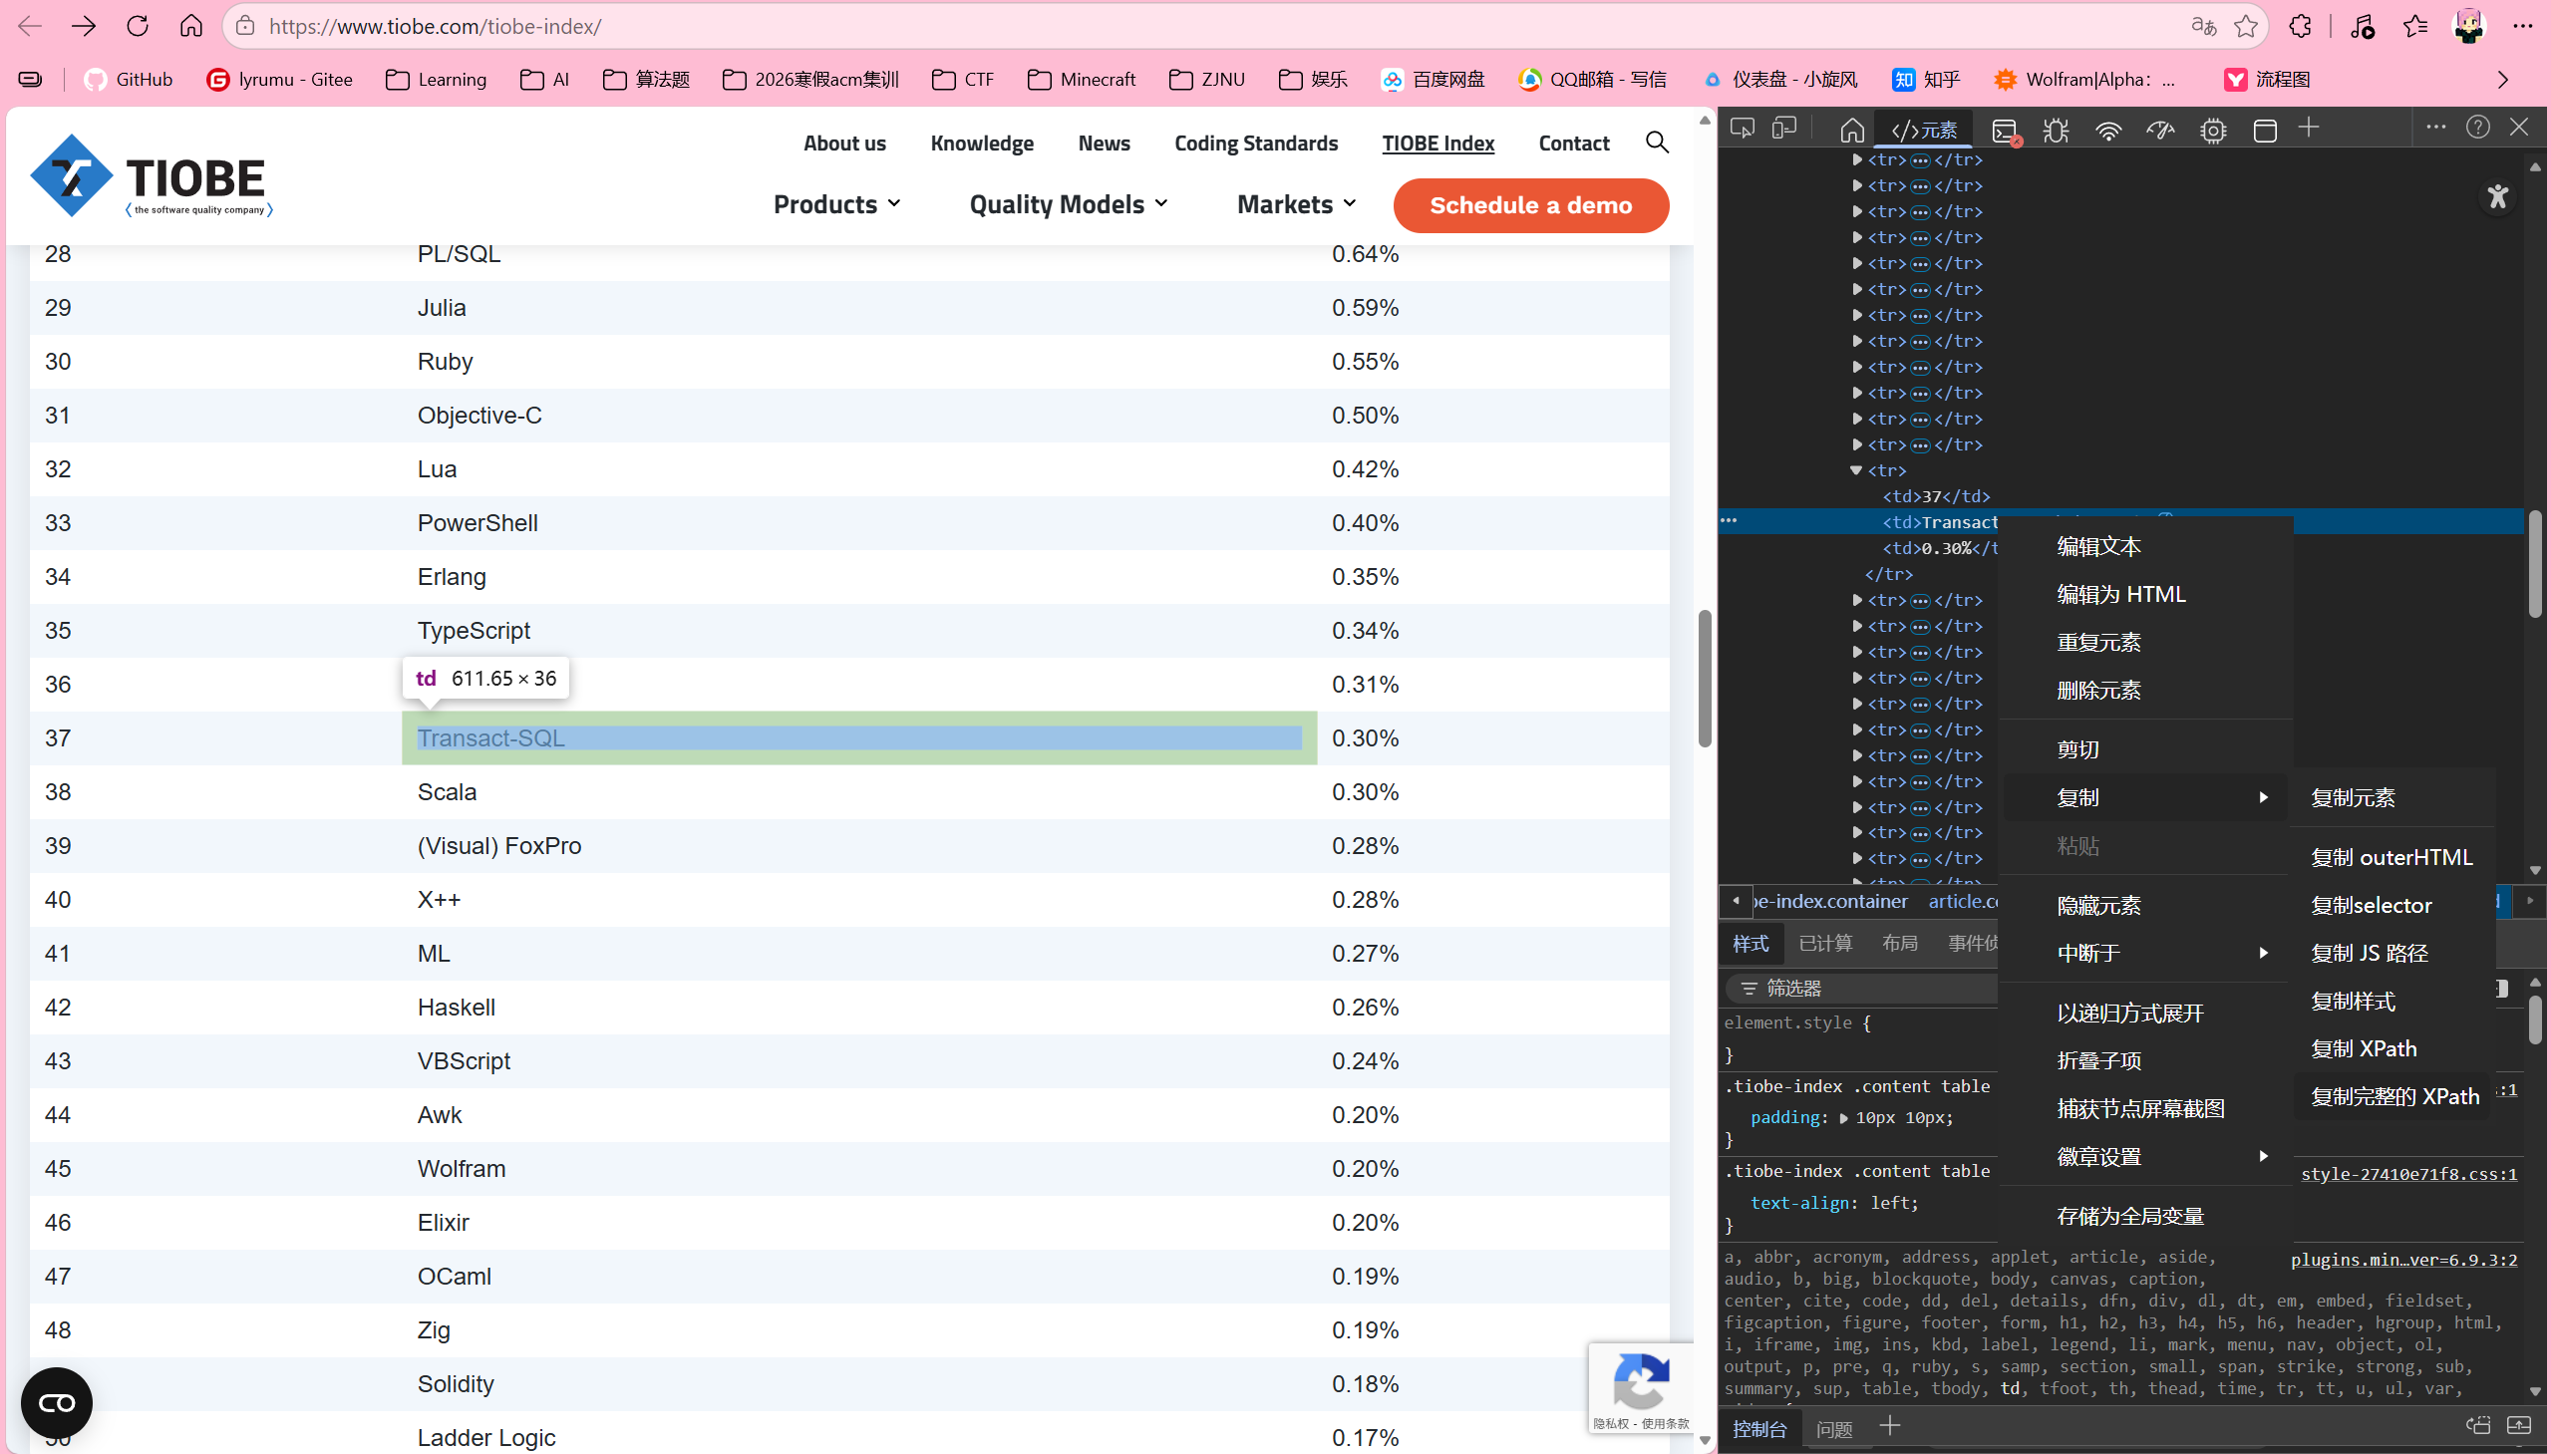Image resolution: width=2551 pixels, height=1454 pixels.
Task: Click the DOM tree vertical scrollbar thumb
Action: point(2535,564)
